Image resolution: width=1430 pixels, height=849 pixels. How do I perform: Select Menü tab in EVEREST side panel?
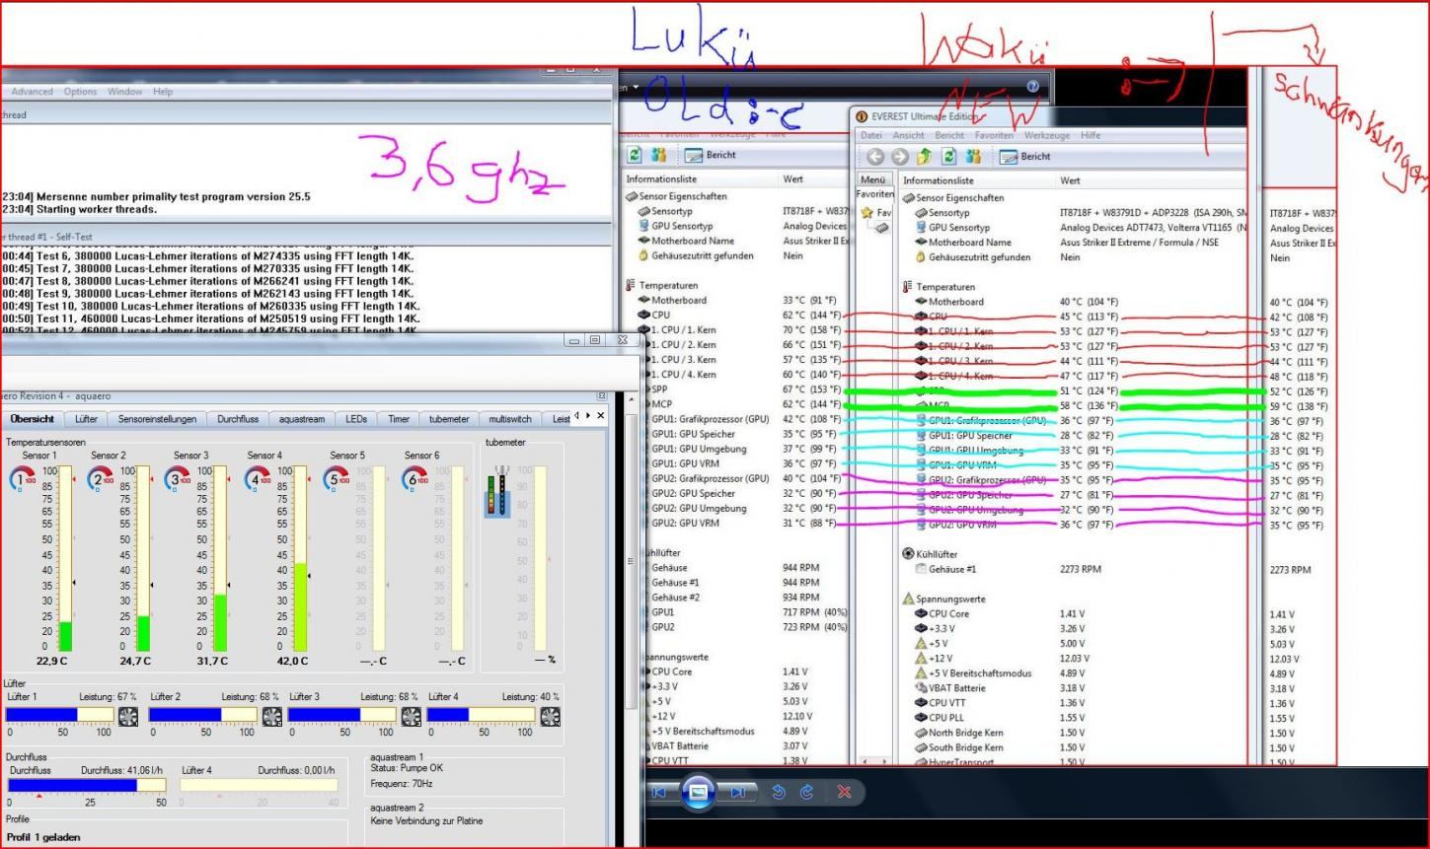tap(872, 179)
